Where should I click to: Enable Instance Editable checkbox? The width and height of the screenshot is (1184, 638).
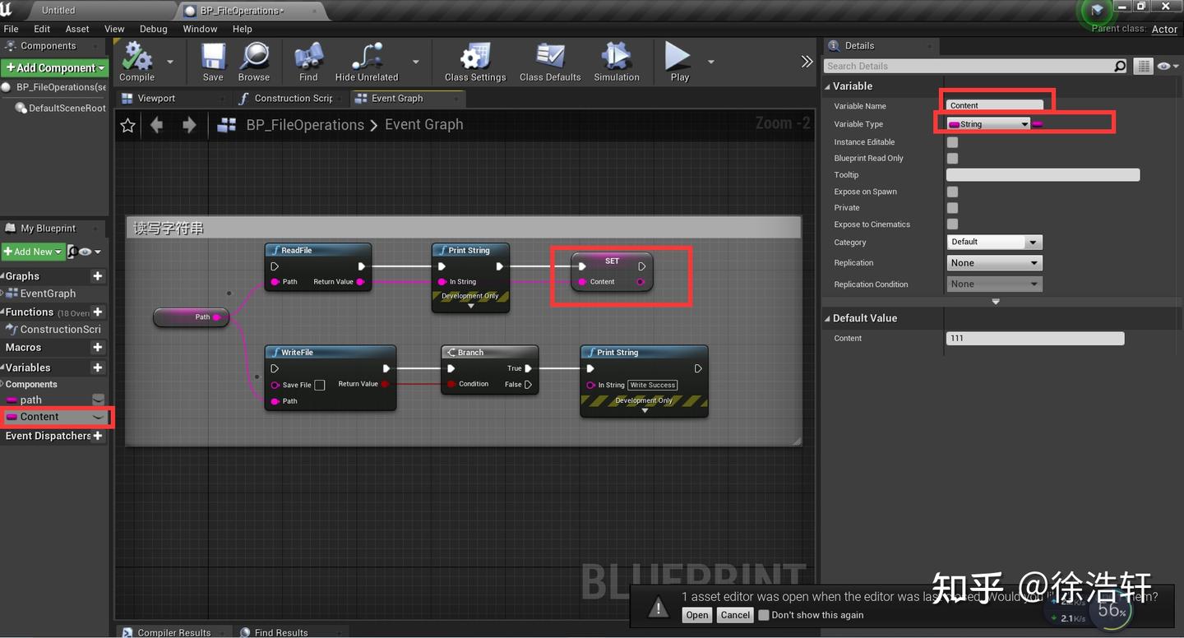(952, 142)
